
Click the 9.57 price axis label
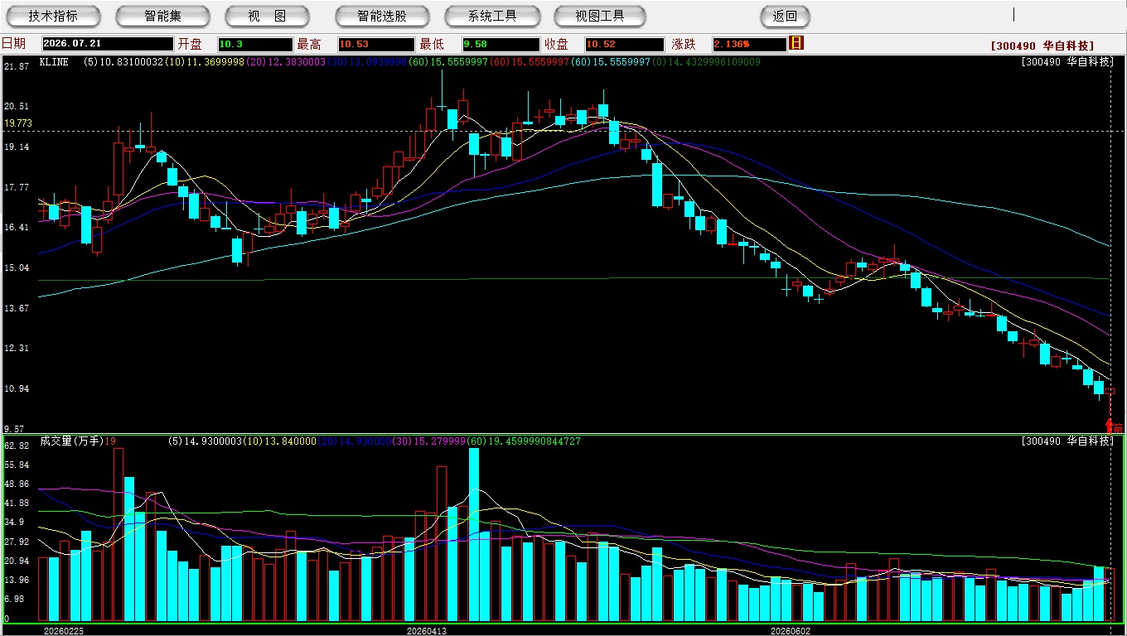click(15, 429)
